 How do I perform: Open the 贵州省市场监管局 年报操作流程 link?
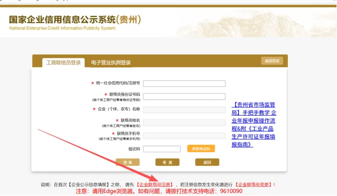coord(254,124)
